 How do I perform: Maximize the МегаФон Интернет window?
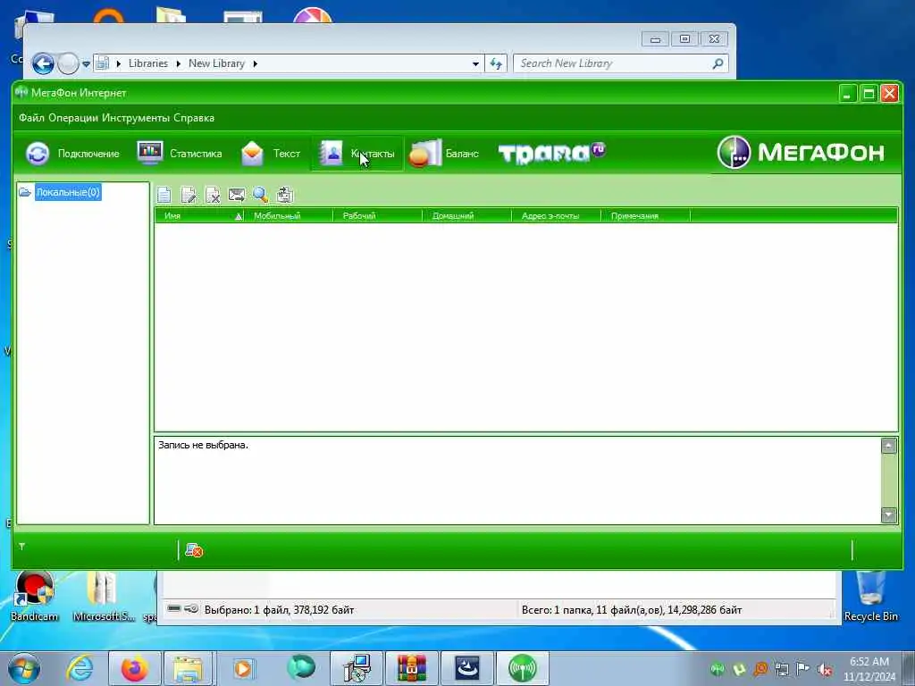point(869,93)
